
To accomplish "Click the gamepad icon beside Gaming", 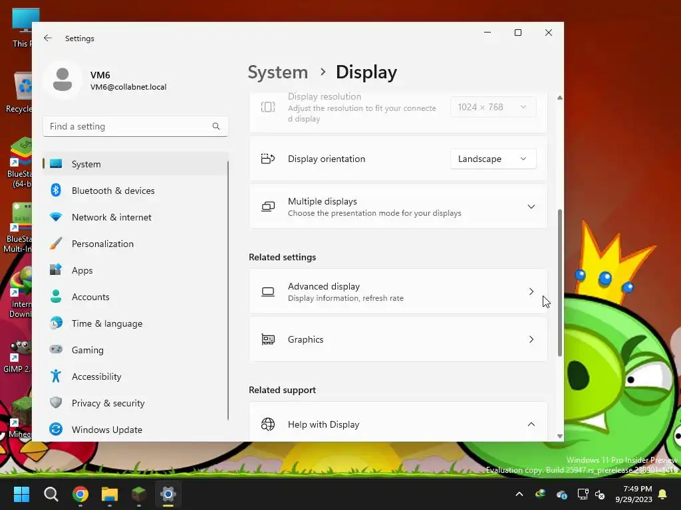I will [56, 349].
